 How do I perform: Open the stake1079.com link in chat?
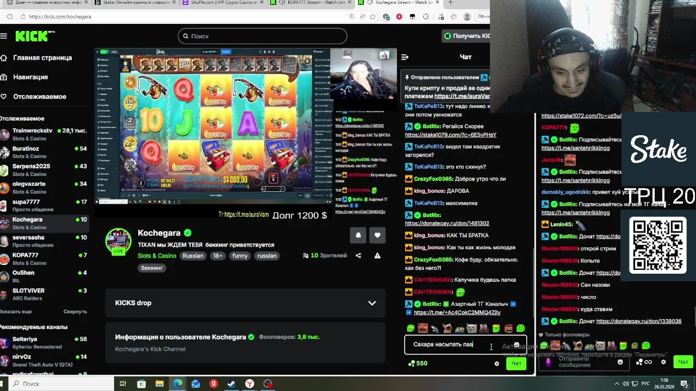[451, 135]
